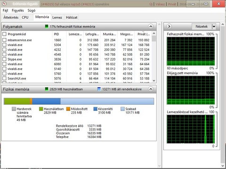Collapse the Folyamatok section with chevron

tap(151, 26)
